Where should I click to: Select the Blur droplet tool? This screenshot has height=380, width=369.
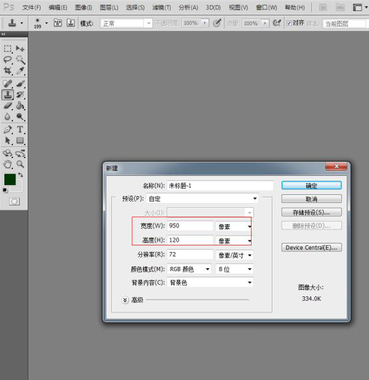7,117
